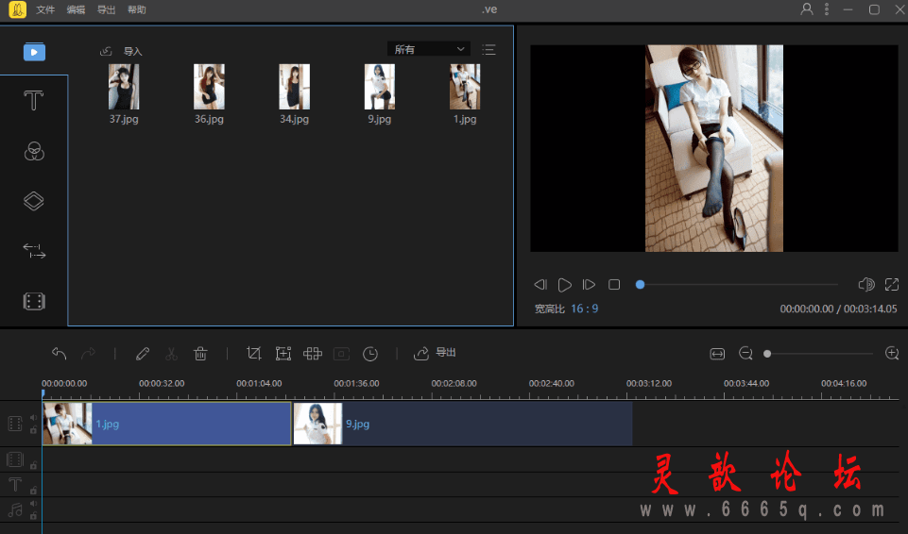Zoom in the timeline
The image size is (908, 534).
coord(892,353)
